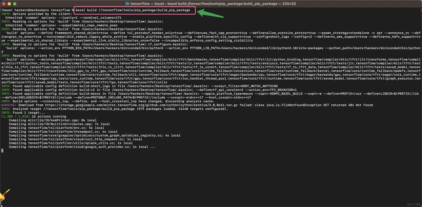The image size is (422, 207).
Task: Close the terminal window with red button
Action: coord(4,3)
